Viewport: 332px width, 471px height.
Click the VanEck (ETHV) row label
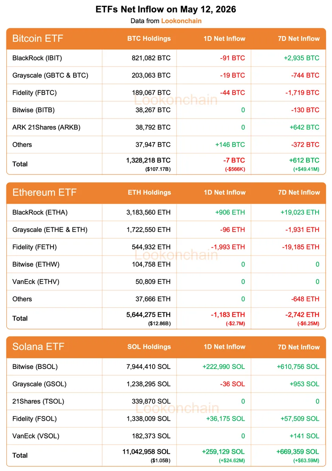click(x=36, y=281)
